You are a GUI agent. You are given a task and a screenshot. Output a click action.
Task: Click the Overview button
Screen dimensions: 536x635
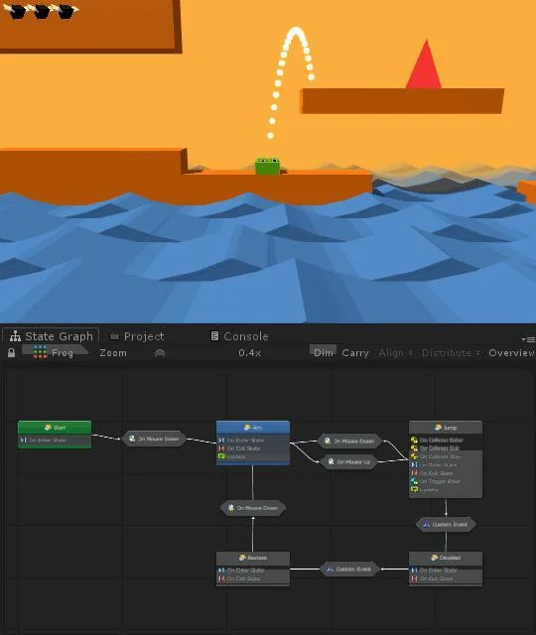click(511, 353)
